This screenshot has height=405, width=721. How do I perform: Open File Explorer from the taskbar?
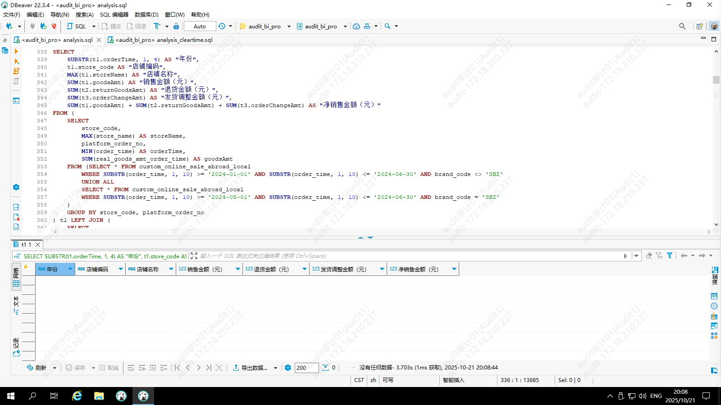(99, 396)
